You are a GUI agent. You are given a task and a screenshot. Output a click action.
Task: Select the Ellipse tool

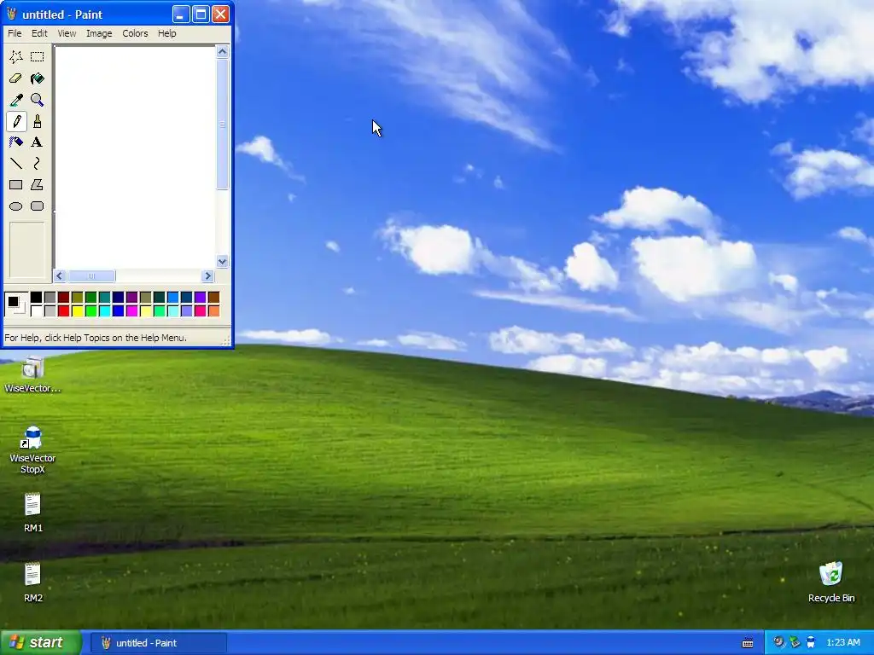pos(15,206)
